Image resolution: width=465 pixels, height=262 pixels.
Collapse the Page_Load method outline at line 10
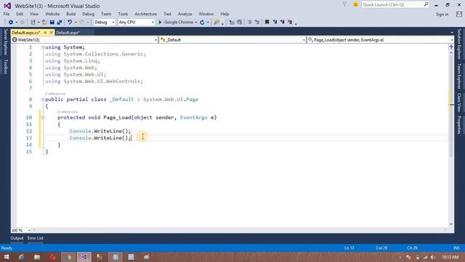coord(43,118)
